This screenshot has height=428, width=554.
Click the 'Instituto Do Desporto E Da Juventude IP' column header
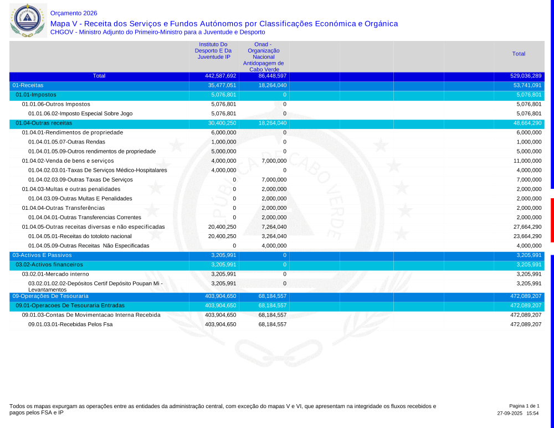pyautogui.click(x=213, y=51)
